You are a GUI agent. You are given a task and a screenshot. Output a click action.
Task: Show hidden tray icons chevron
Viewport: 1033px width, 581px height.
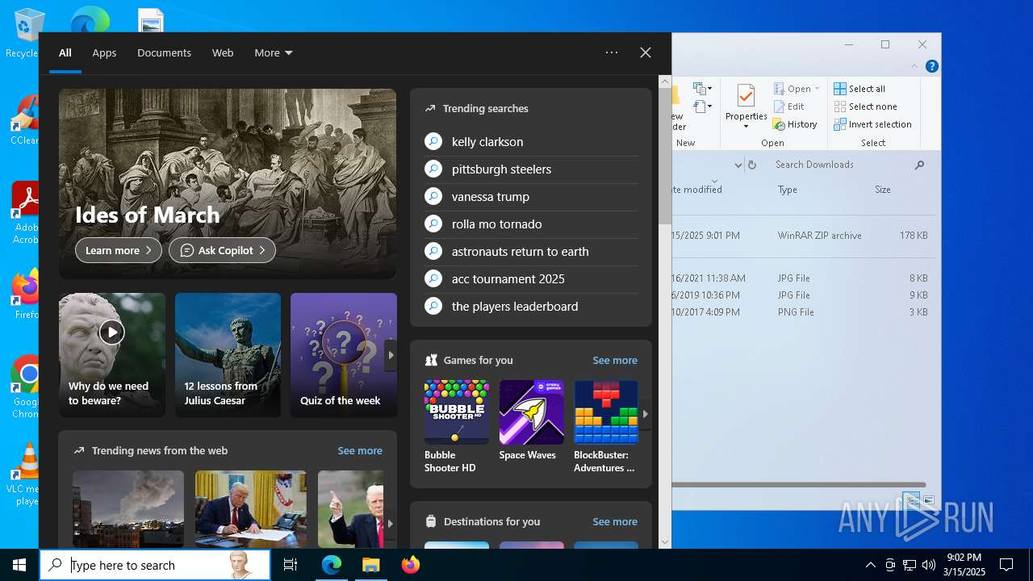pyautogui.click(x=870, y=565)
